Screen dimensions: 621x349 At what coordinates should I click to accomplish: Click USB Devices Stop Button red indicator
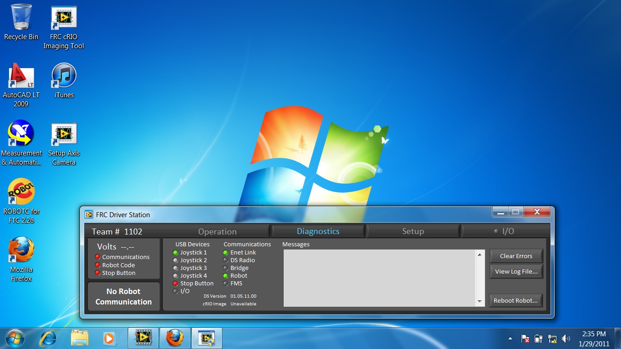[x=175, y=284]
